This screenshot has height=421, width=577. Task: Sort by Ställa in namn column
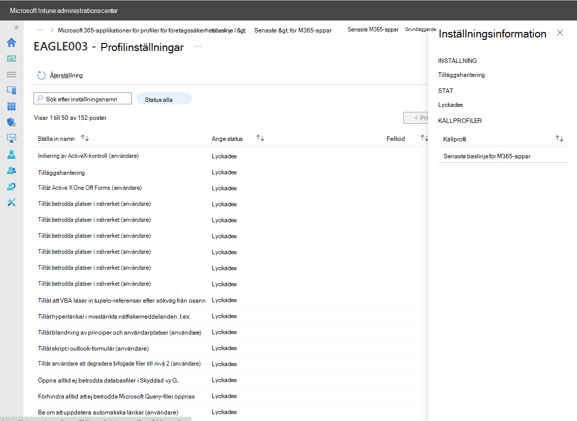coord(85,138)
